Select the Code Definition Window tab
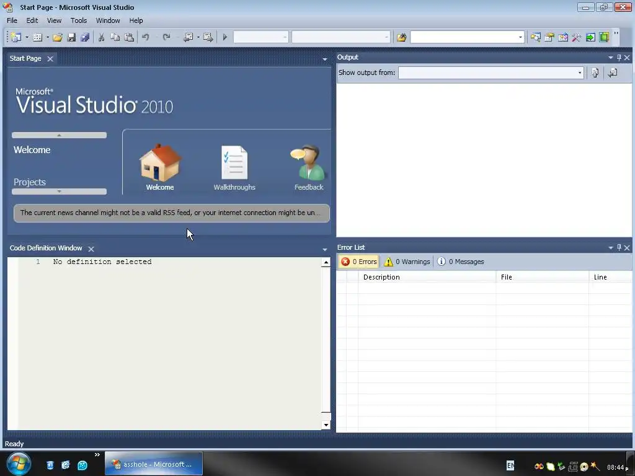 click(46, 248)
